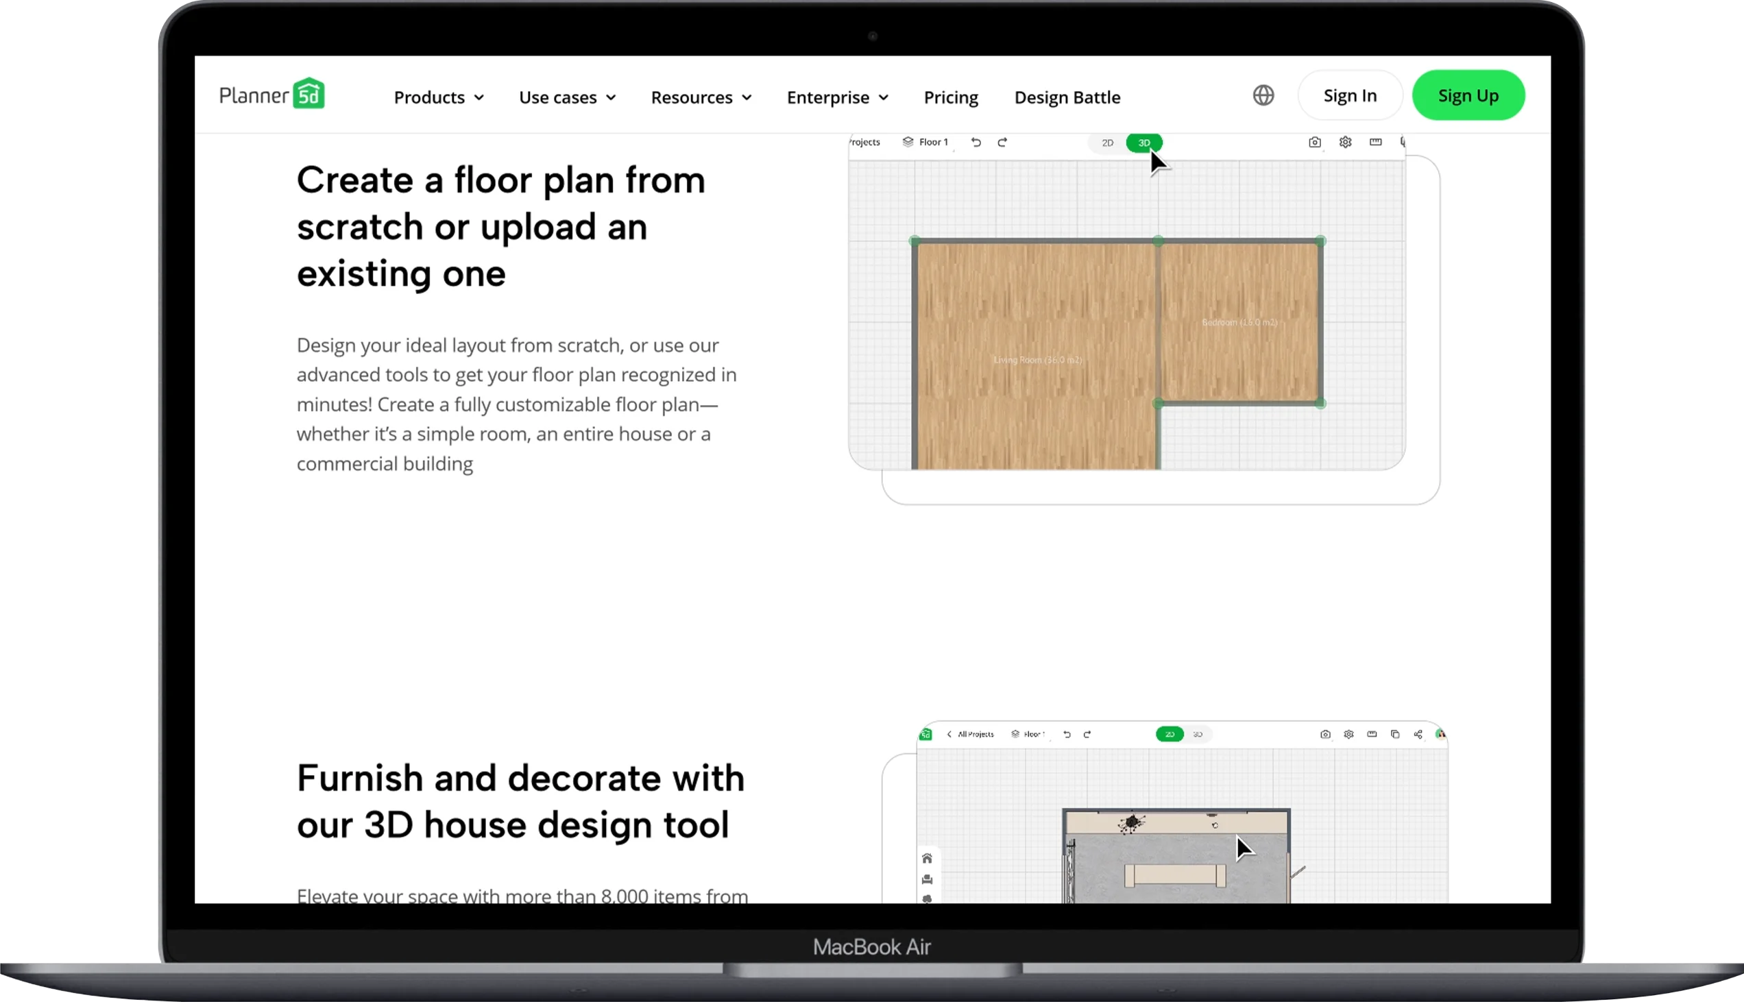Click the upper floor plan preview image
The image size is (1744, 1002).
(x=1126, y=302)
